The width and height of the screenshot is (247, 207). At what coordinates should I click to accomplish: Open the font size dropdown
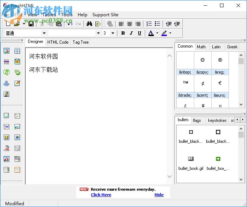(113, 33)
